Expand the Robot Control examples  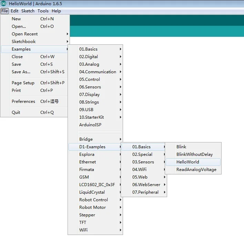95,200
